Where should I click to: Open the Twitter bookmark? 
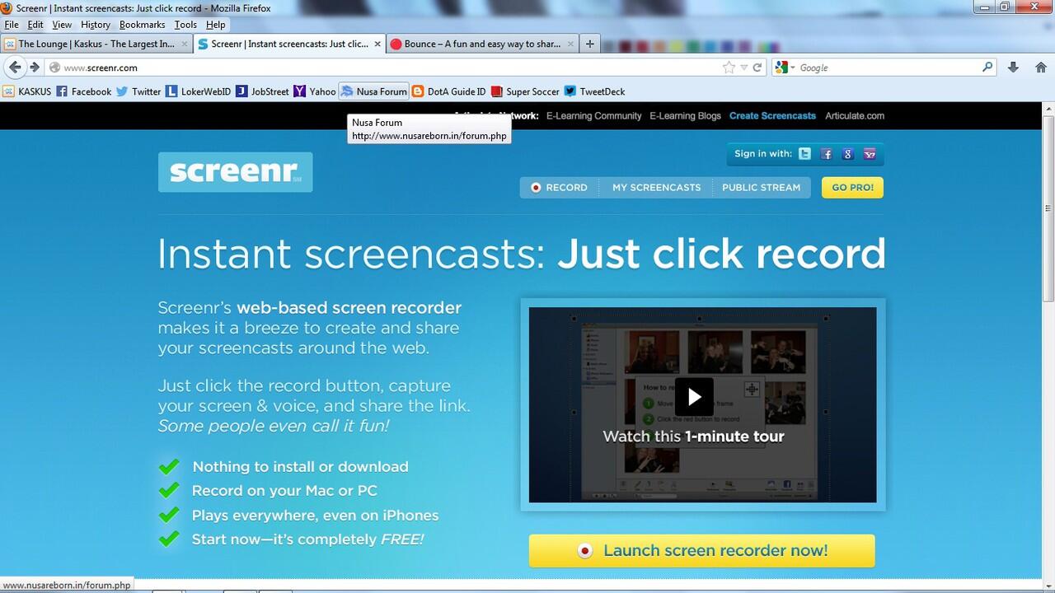click(x=138, y=91)
